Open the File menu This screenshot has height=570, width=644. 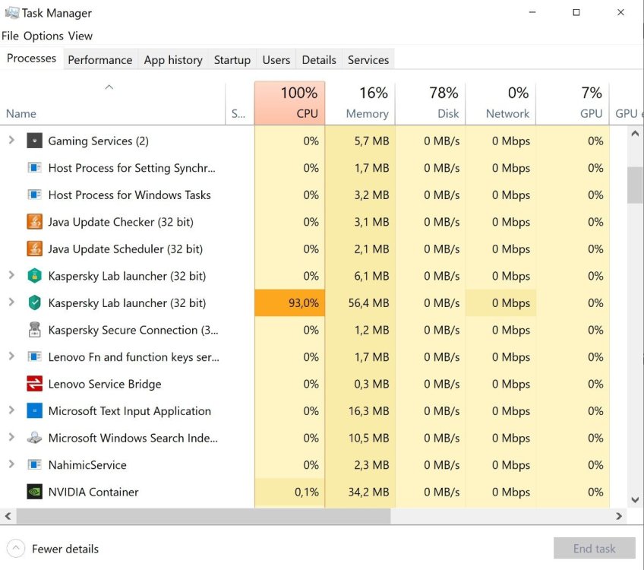[11, 36]
